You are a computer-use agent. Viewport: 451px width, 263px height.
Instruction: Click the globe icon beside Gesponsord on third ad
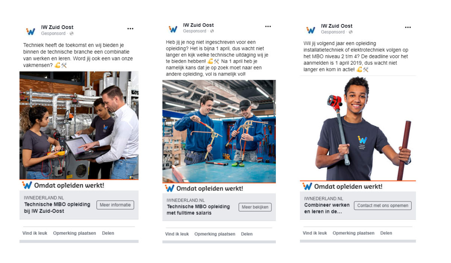pyautogui.click(x=350, y=32)
